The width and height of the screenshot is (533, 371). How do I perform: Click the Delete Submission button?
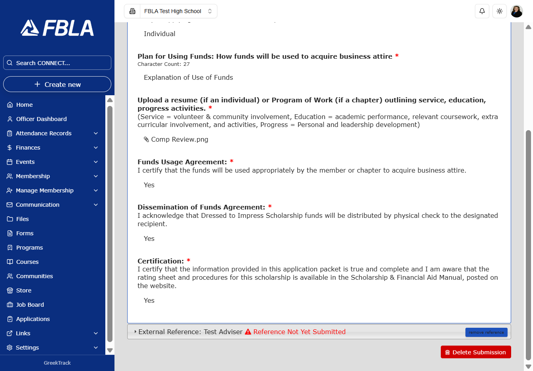(x=476, y=352)
